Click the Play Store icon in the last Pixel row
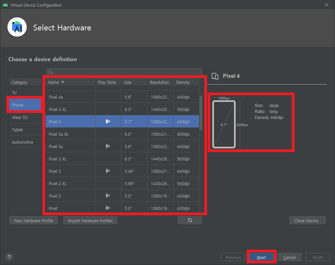The width and height of the screenshot is (335, 265). point(108,208)
